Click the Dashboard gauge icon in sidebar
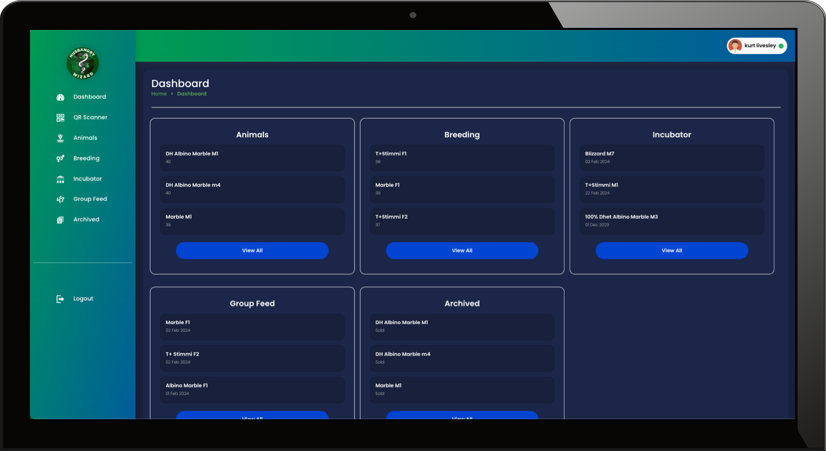Screen dimensions: 826x451 [x=60, y=97]
